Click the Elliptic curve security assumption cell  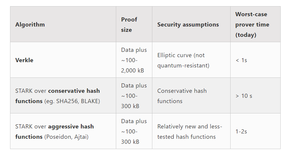coord(191,60)
